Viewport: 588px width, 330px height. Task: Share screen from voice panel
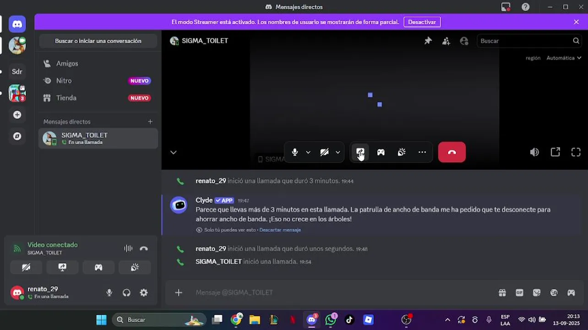click(62, 267)
